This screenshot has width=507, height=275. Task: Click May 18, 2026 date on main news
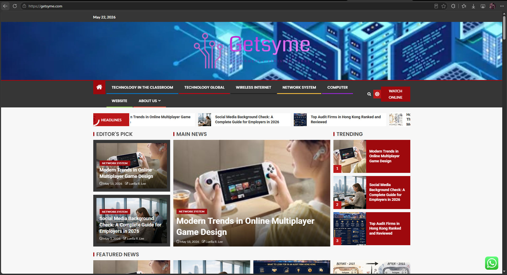(x=190, y=242)
